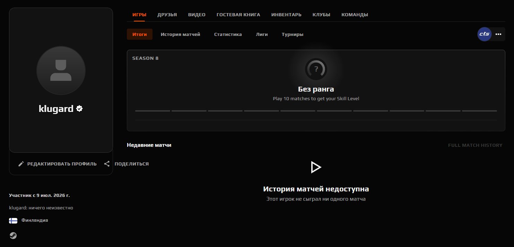The image size is (514, 247).
Task: Open the linked Steam account icon
Action: click(13, 236)
